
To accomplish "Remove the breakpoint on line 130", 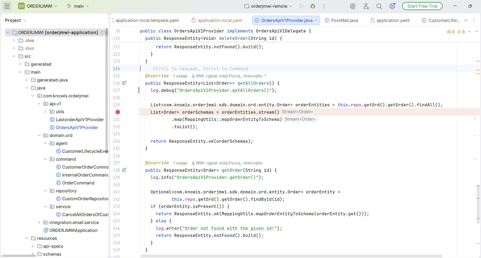I will 118,112.
